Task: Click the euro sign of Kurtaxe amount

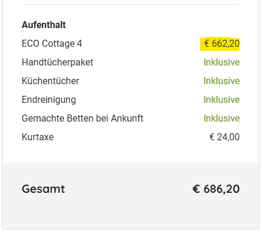Action: [x=212, y=137]
